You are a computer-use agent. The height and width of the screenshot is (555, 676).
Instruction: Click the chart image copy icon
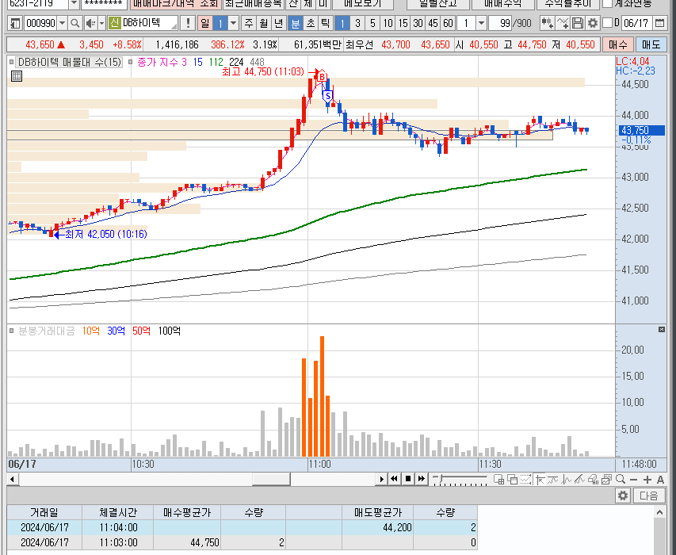tap(606, 479)
